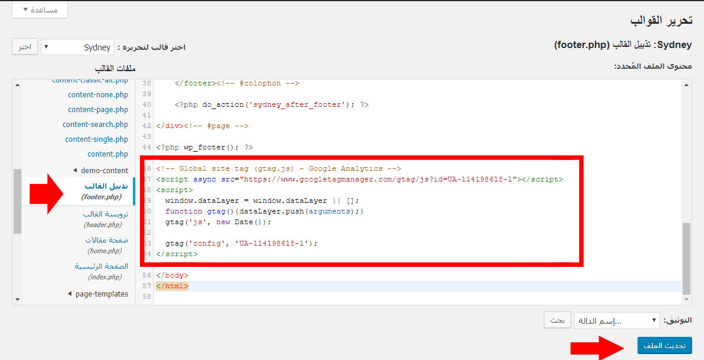
Task: Open the content-single.php template file
Action: tap(97, 139)
